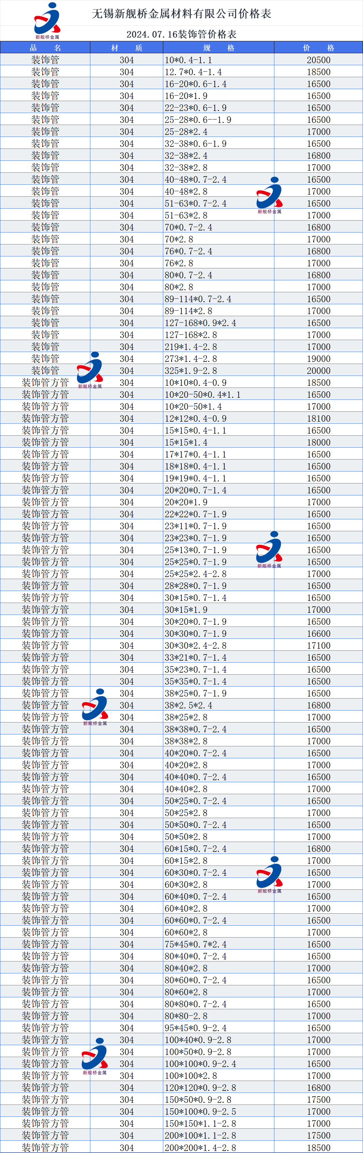
Task: Select the 18100 price cell
Action: tap(318, 419)
